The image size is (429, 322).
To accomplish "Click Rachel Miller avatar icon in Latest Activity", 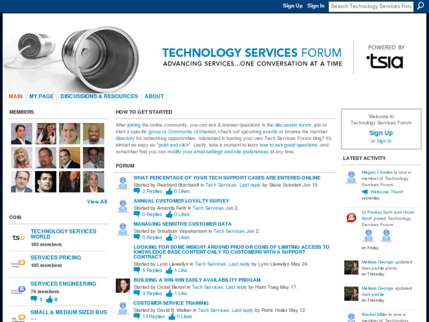I will 351,317.
